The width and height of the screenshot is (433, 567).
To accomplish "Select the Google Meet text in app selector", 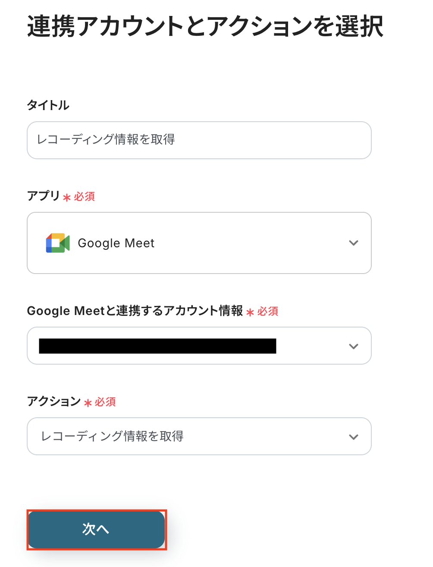I will tap(116, 243).
